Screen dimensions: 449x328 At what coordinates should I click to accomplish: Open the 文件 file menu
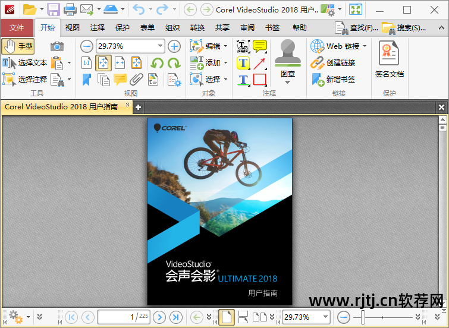pyautogui.click(x=17, y=28)
